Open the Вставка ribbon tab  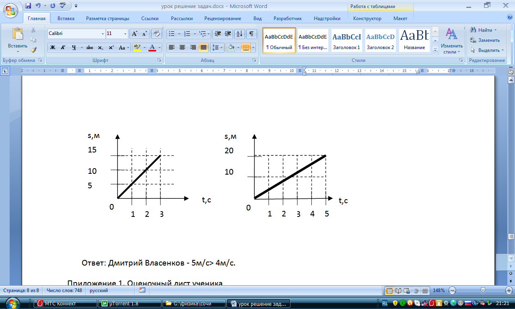pyautogui.click(x=66, y=19)
